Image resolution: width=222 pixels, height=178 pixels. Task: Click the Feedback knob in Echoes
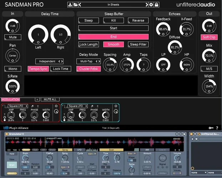click(x=163, y=29)
